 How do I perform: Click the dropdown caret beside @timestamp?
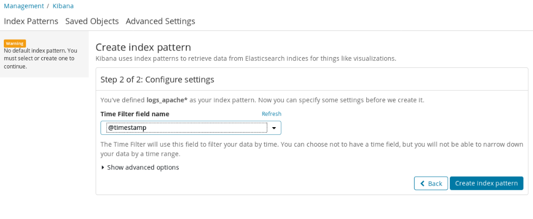[274, 128]
